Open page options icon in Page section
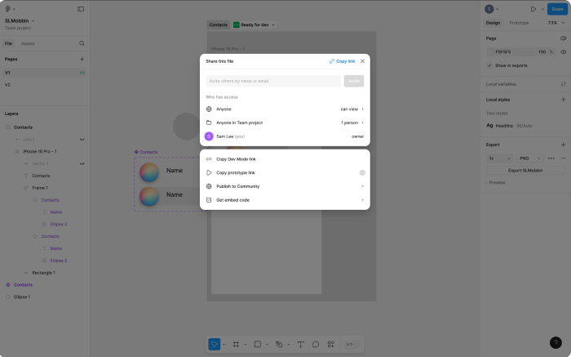571x357 pixels. click(564, 38)
